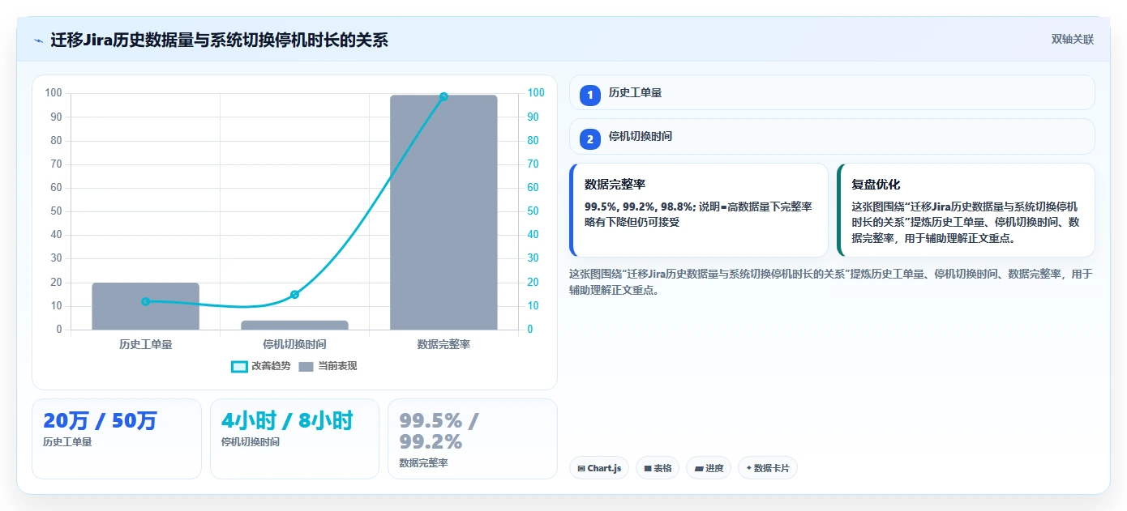Click the 数据卡片 tag
The image size is (1127, 511).
pyautogui.click(x=768, y=468)
